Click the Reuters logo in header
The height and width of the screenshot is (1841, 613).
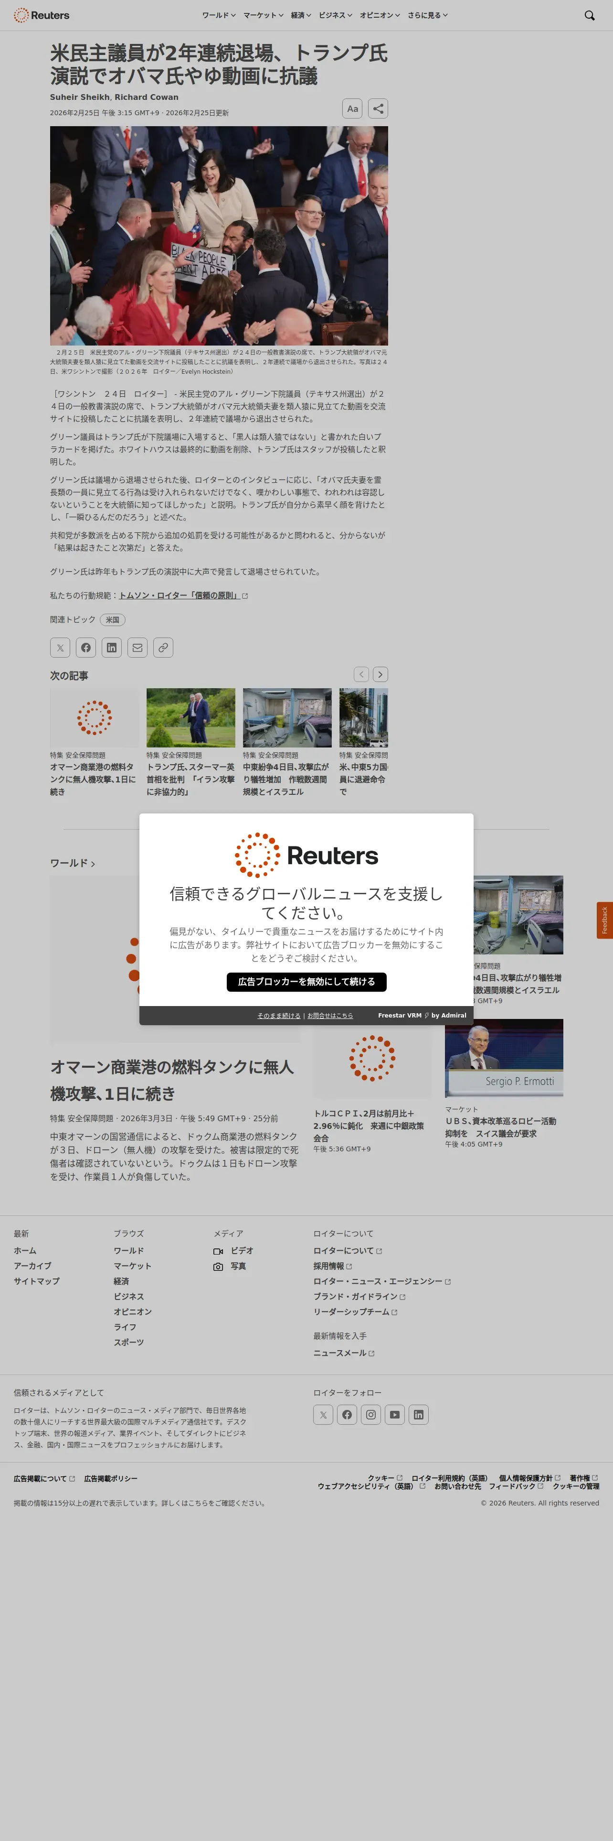[42, 15]
